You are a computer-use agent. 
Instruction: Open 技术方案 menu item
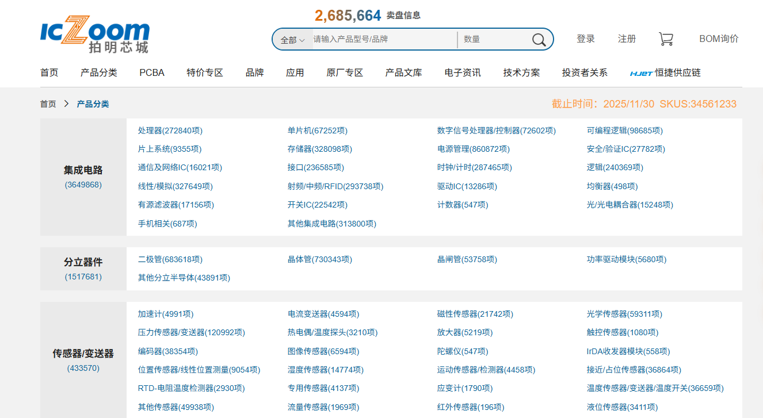[x=522, y=72]
